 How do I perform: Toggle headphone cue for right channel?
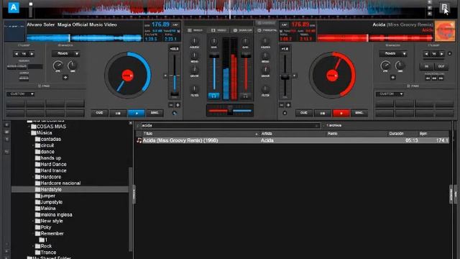pos(245,96)
